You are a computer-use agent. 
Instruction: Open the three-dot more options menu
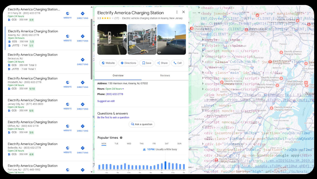click(x=177, y=12)
